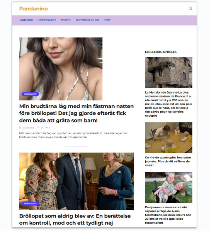Image resolution: width=209 pixels, height=231 pixels.
Task: Open 'Des jumeaux siamois' article link
Action: click(x=168, y=215)
